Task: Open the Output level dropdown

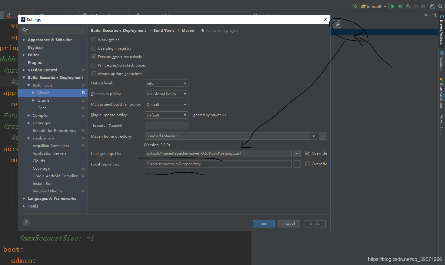Action: click(166, 83)
